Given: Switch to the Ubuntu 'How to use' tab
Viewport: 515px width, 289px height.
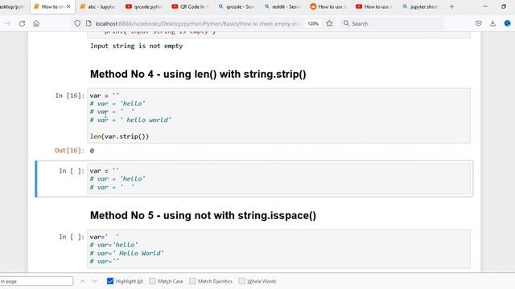Looking at the screenshot, I should click(328, 6).
